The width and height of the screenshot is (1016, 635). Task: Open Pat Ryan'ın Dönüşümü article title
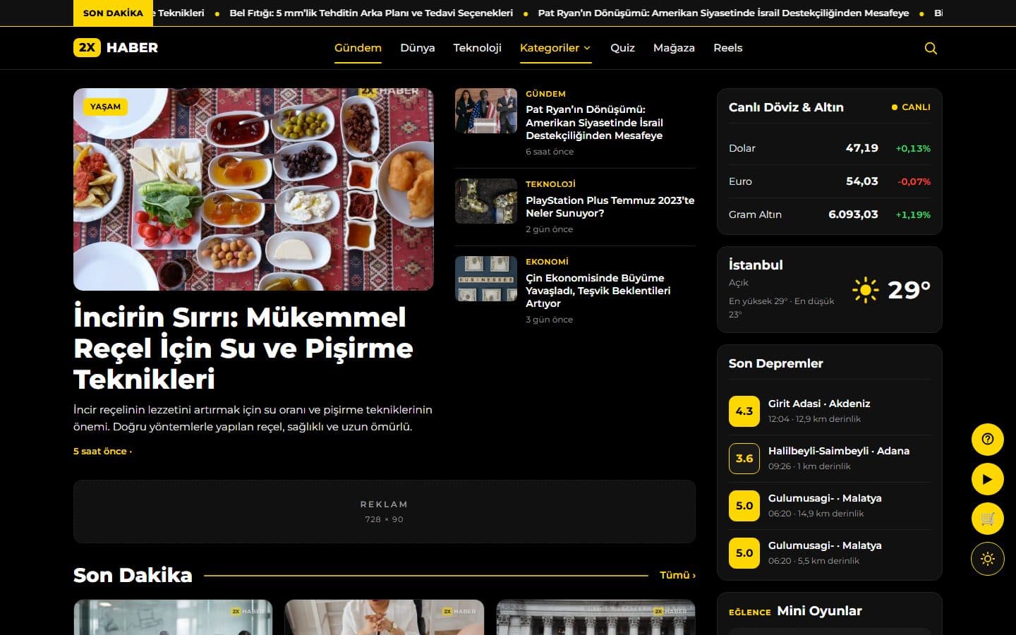coord(594,122)
